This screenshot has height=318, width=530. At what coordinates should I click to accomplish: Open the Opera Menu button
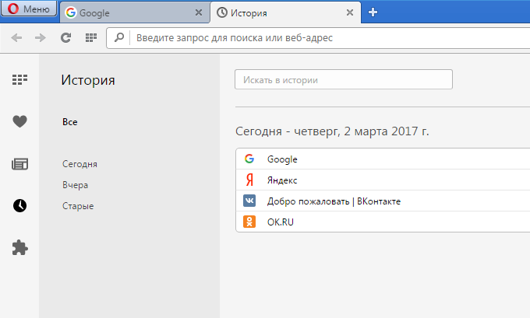click(29, 9)
